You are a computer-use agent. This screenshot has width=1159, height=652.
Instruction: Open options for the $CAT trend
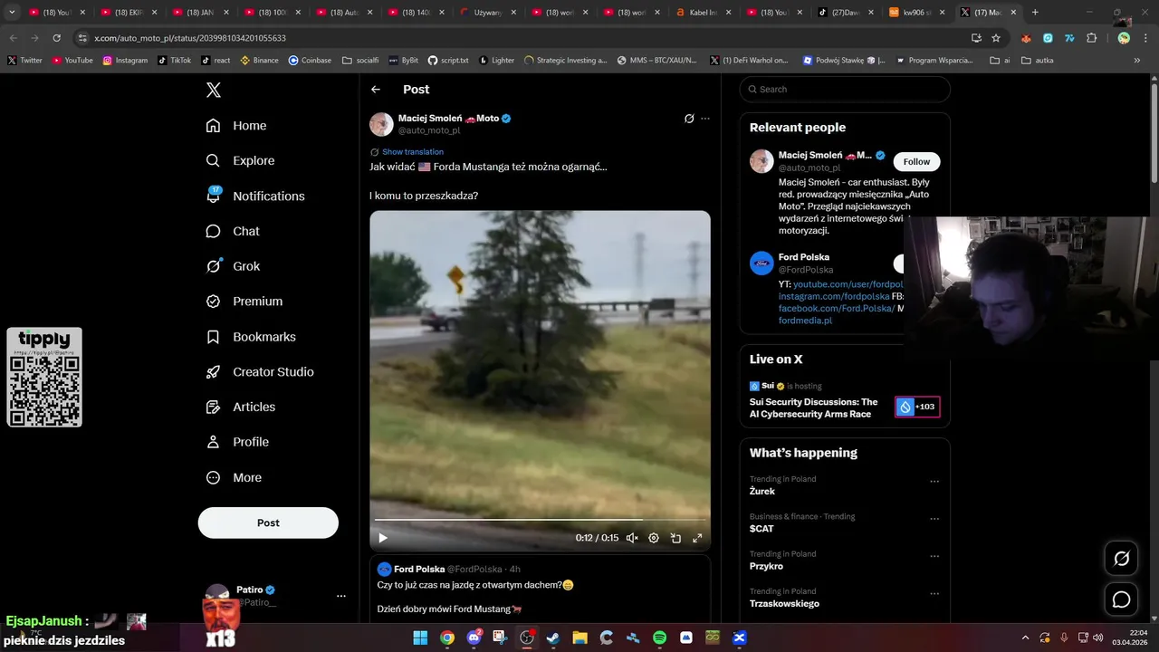pyautogui.click(x=934, y=519)
